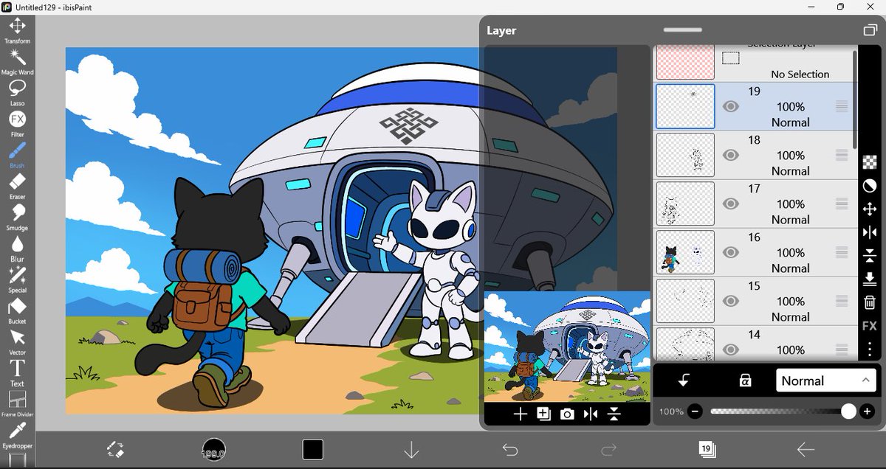Click reorder handle of layer 17
This screenshot has width=886, height=469.
(x=842, y=204)
